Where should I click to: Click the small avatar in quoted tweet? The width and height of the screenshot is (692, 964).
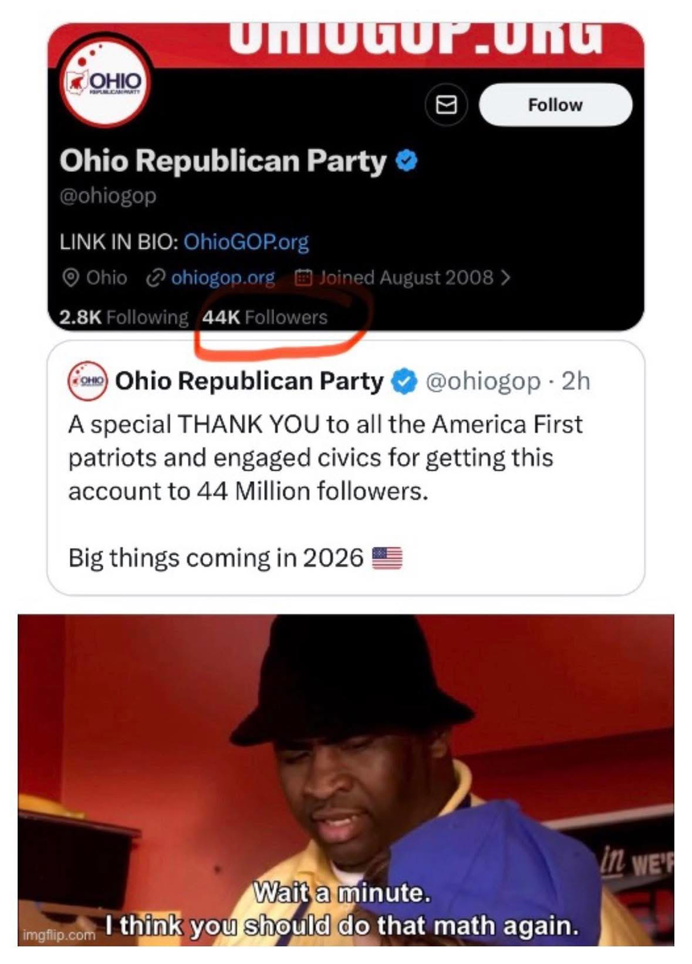coord(88,381)
